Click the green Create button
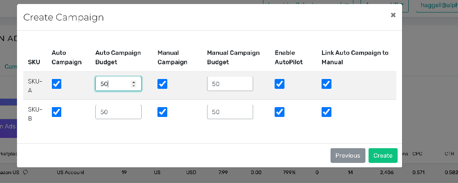Screen dimensions: 458x183 point(383,155)
